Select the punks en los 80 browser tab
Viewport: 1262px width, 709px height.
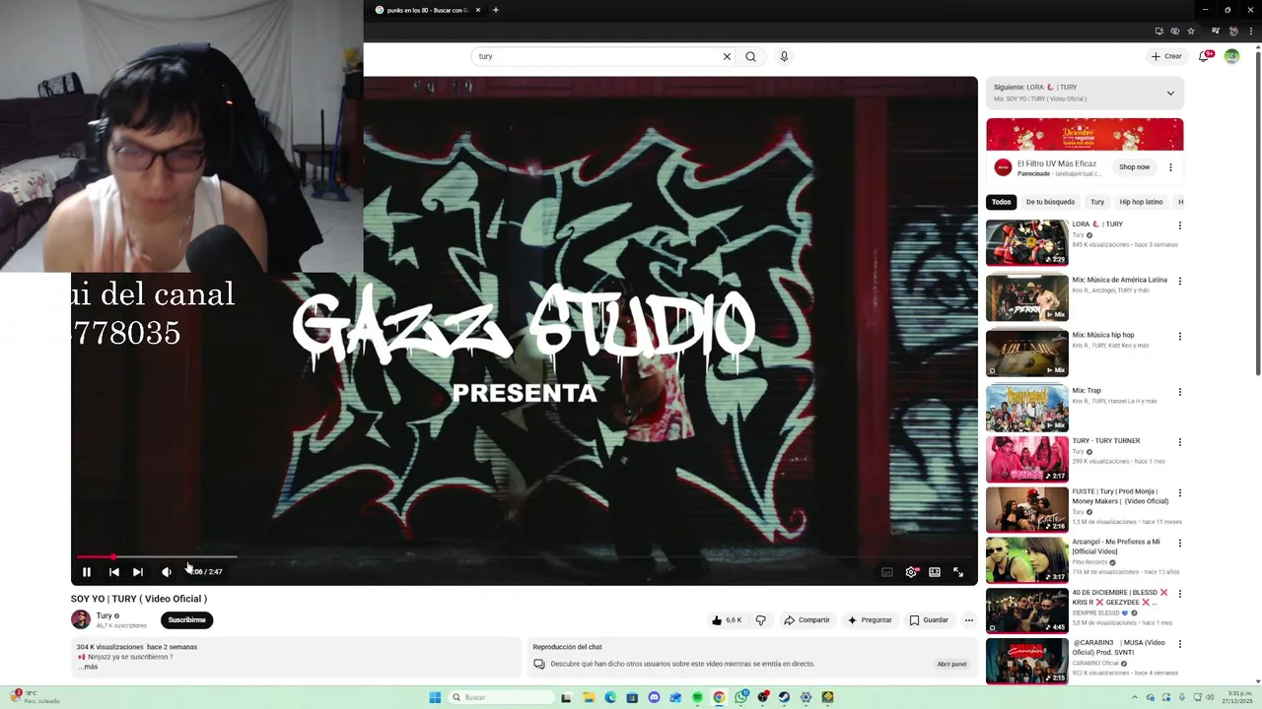pos(428,10)
